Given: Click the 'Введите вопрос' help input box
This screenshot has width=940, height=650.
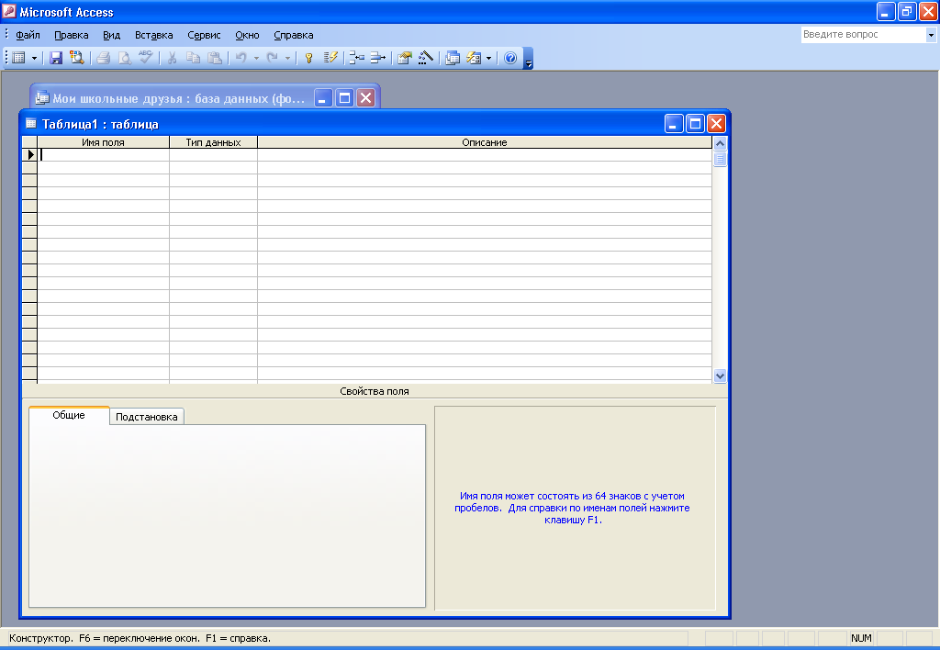Looking at the screenshot, I should point(863,35).
